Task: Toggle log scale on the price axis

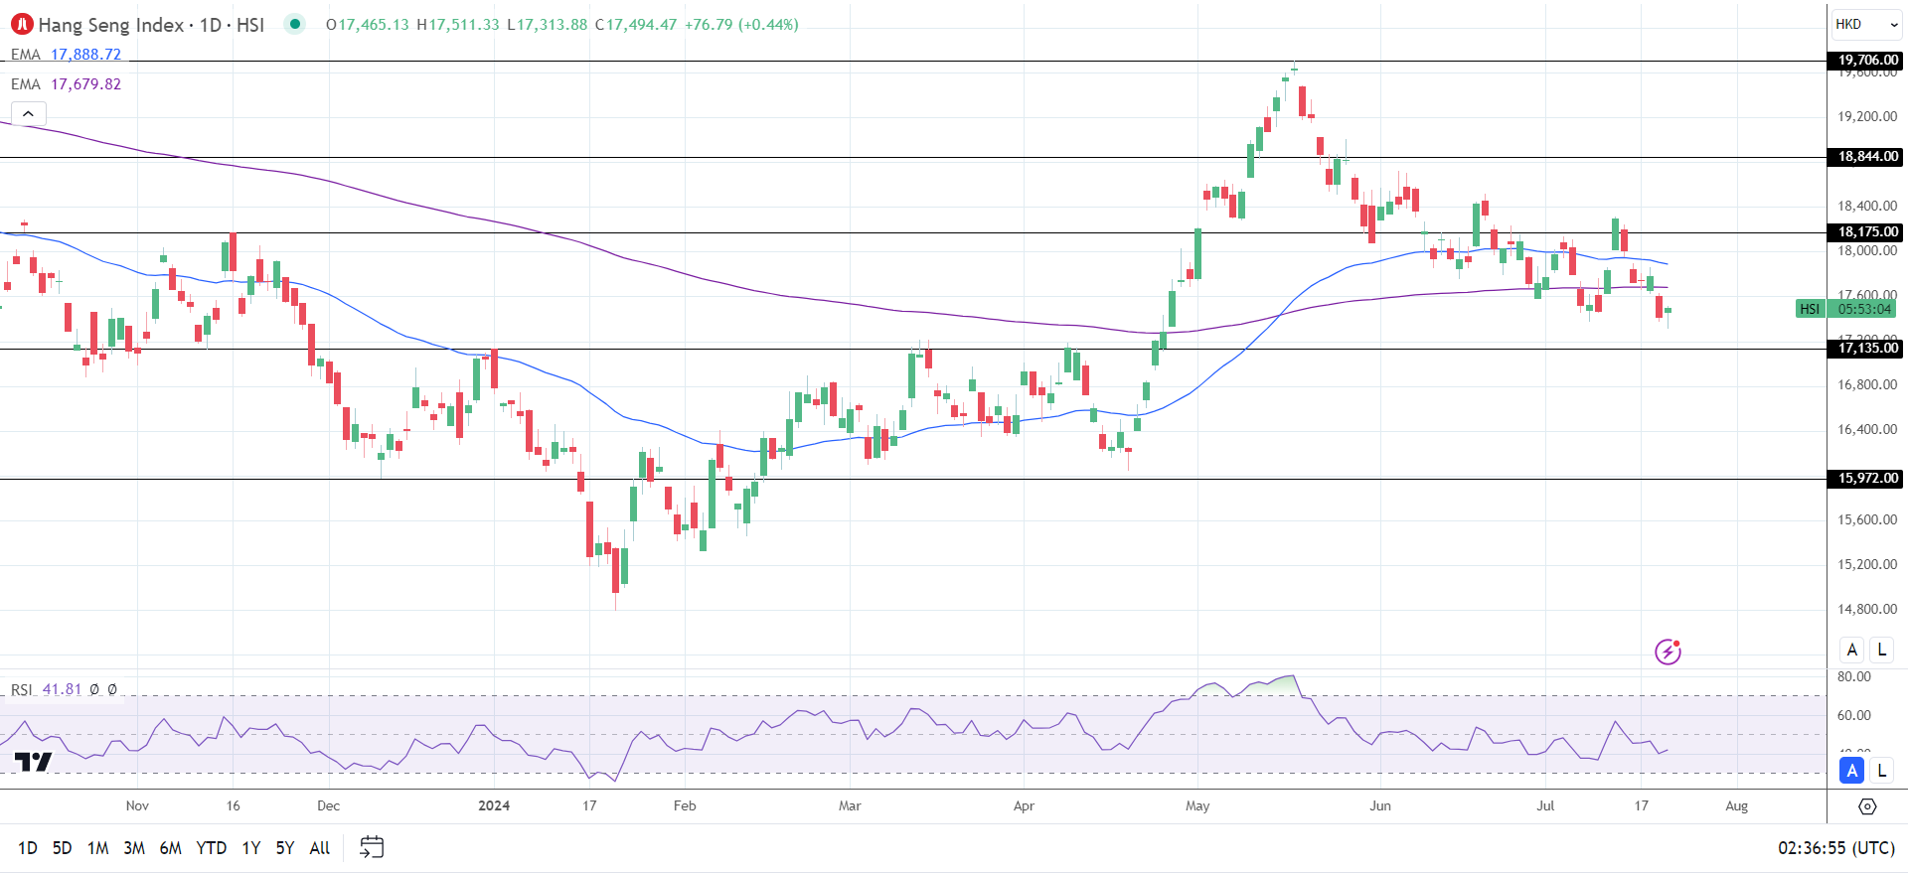Action: [x=1881, y=650]
